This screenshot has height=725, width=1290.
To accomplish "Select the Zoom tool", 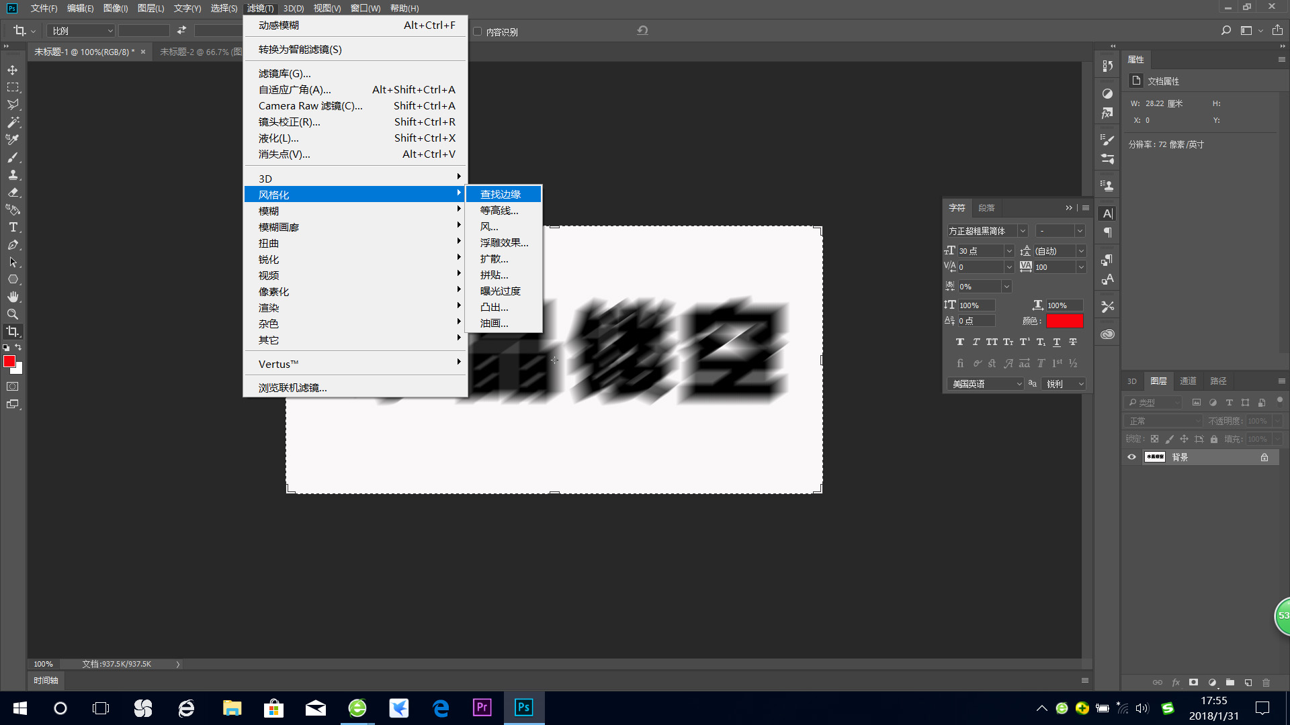I will 13,314.
